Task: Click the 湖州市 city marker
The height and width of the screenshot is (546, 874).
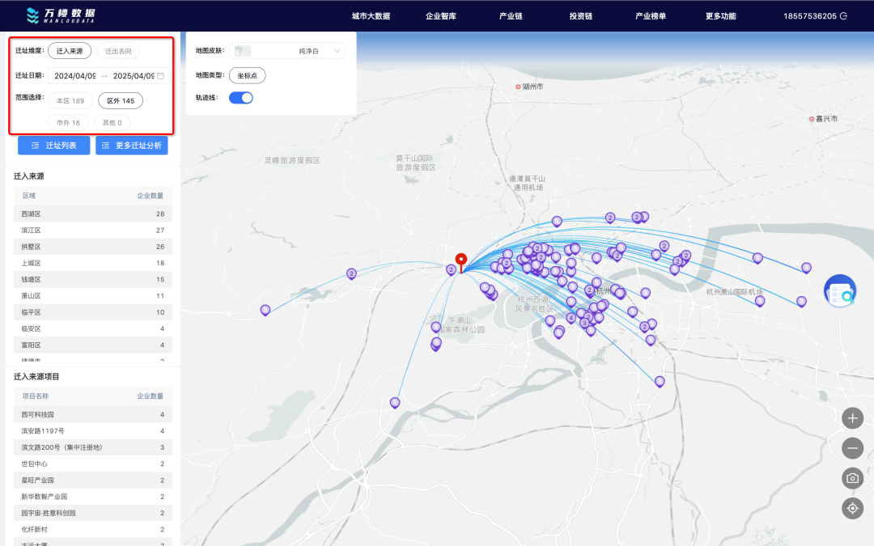Action: pyautogui.click(x=518, y=87)
